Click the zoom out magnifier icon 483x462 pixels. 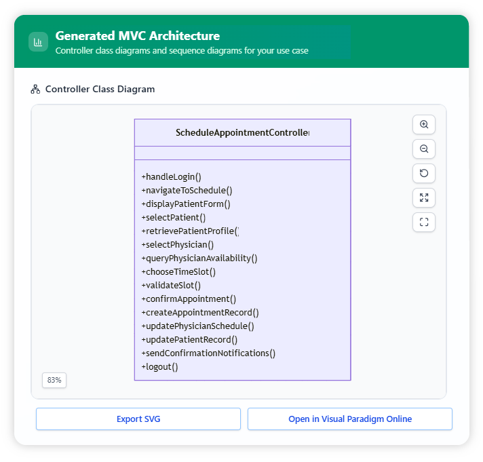pyautogui.click(x=424, y=149)
